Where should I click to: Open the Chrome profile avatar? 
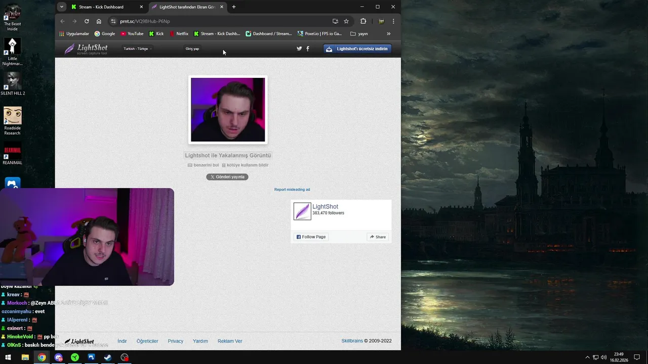[x=381, y=21]
